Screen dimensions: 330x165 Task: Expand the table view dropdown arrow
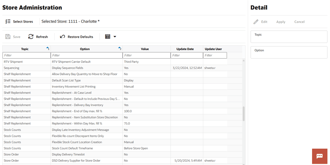click(115, 37)
